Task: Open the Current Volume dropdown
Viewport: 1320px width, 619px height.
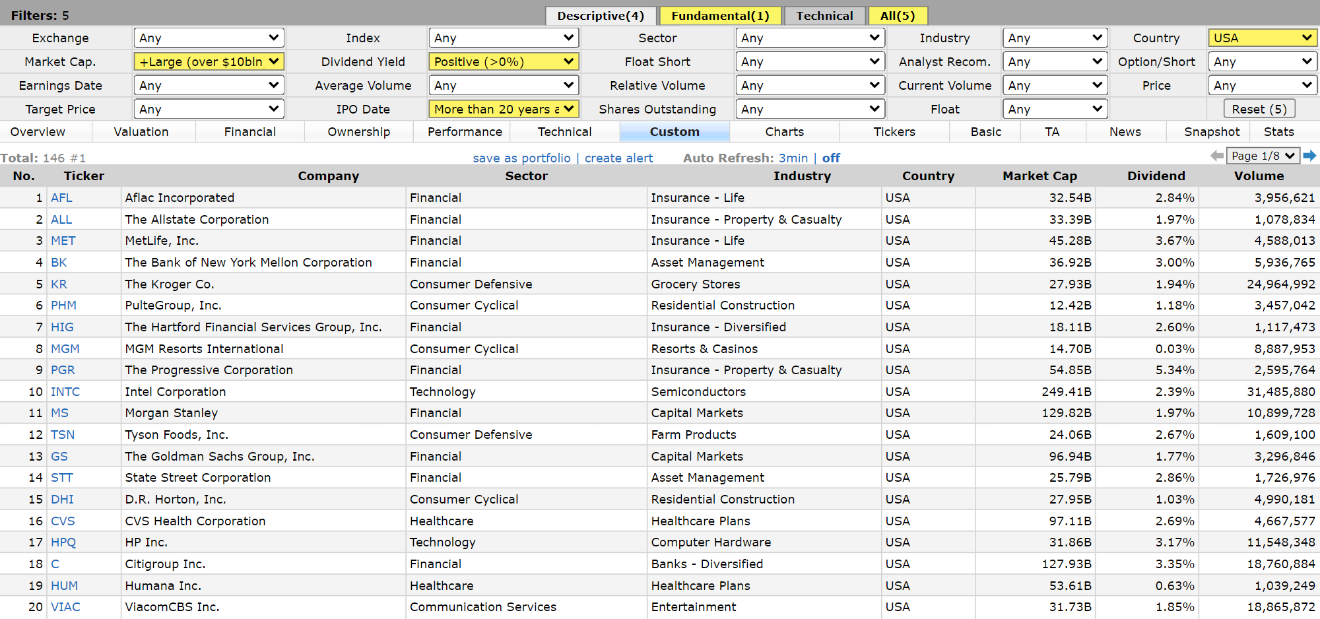Action: [x=1055, y=85]
